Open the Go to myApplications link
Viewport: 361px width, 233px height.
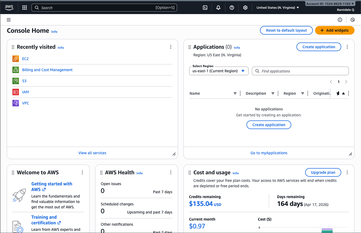click(269, 153)
